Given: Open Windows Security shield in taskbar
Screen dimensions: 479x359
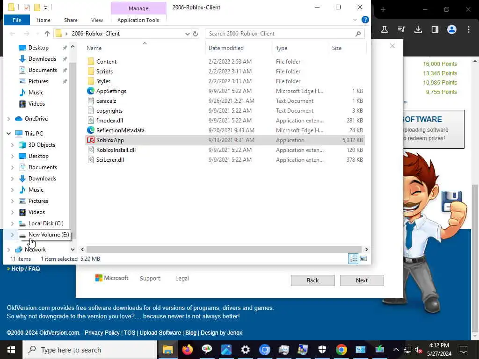Looking at the screenshot, I should tap(322, 350).
